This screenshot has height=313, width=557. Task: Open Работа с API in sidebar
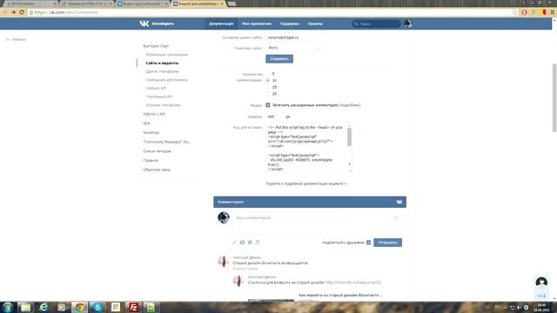coord(154,114)
